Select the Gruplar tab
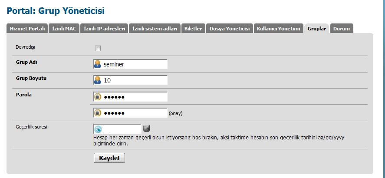Screen dimensions: 385x178 click(x=317, y=28)
